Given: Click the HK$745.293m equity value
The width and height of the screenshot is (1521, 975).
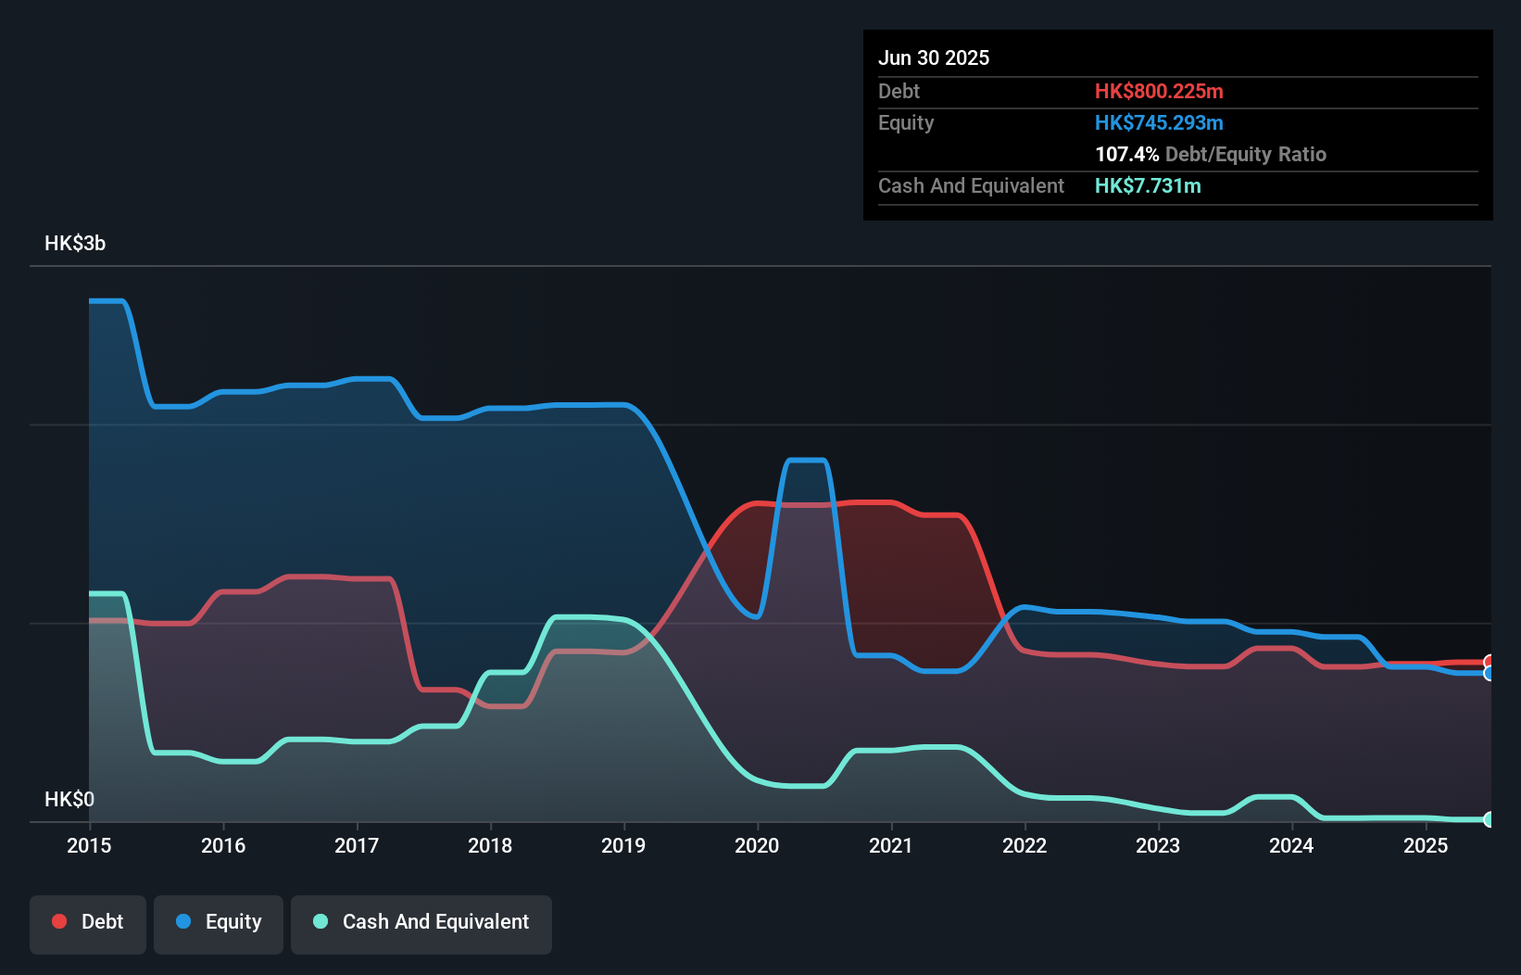Looking at the screenshot, I should pos(1159,122).
